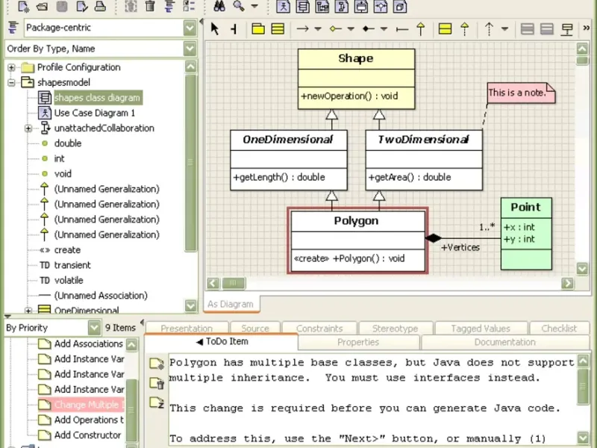Open a project with the folder icon
Viewport: 597px width, 448px height.
pos(43,6)
